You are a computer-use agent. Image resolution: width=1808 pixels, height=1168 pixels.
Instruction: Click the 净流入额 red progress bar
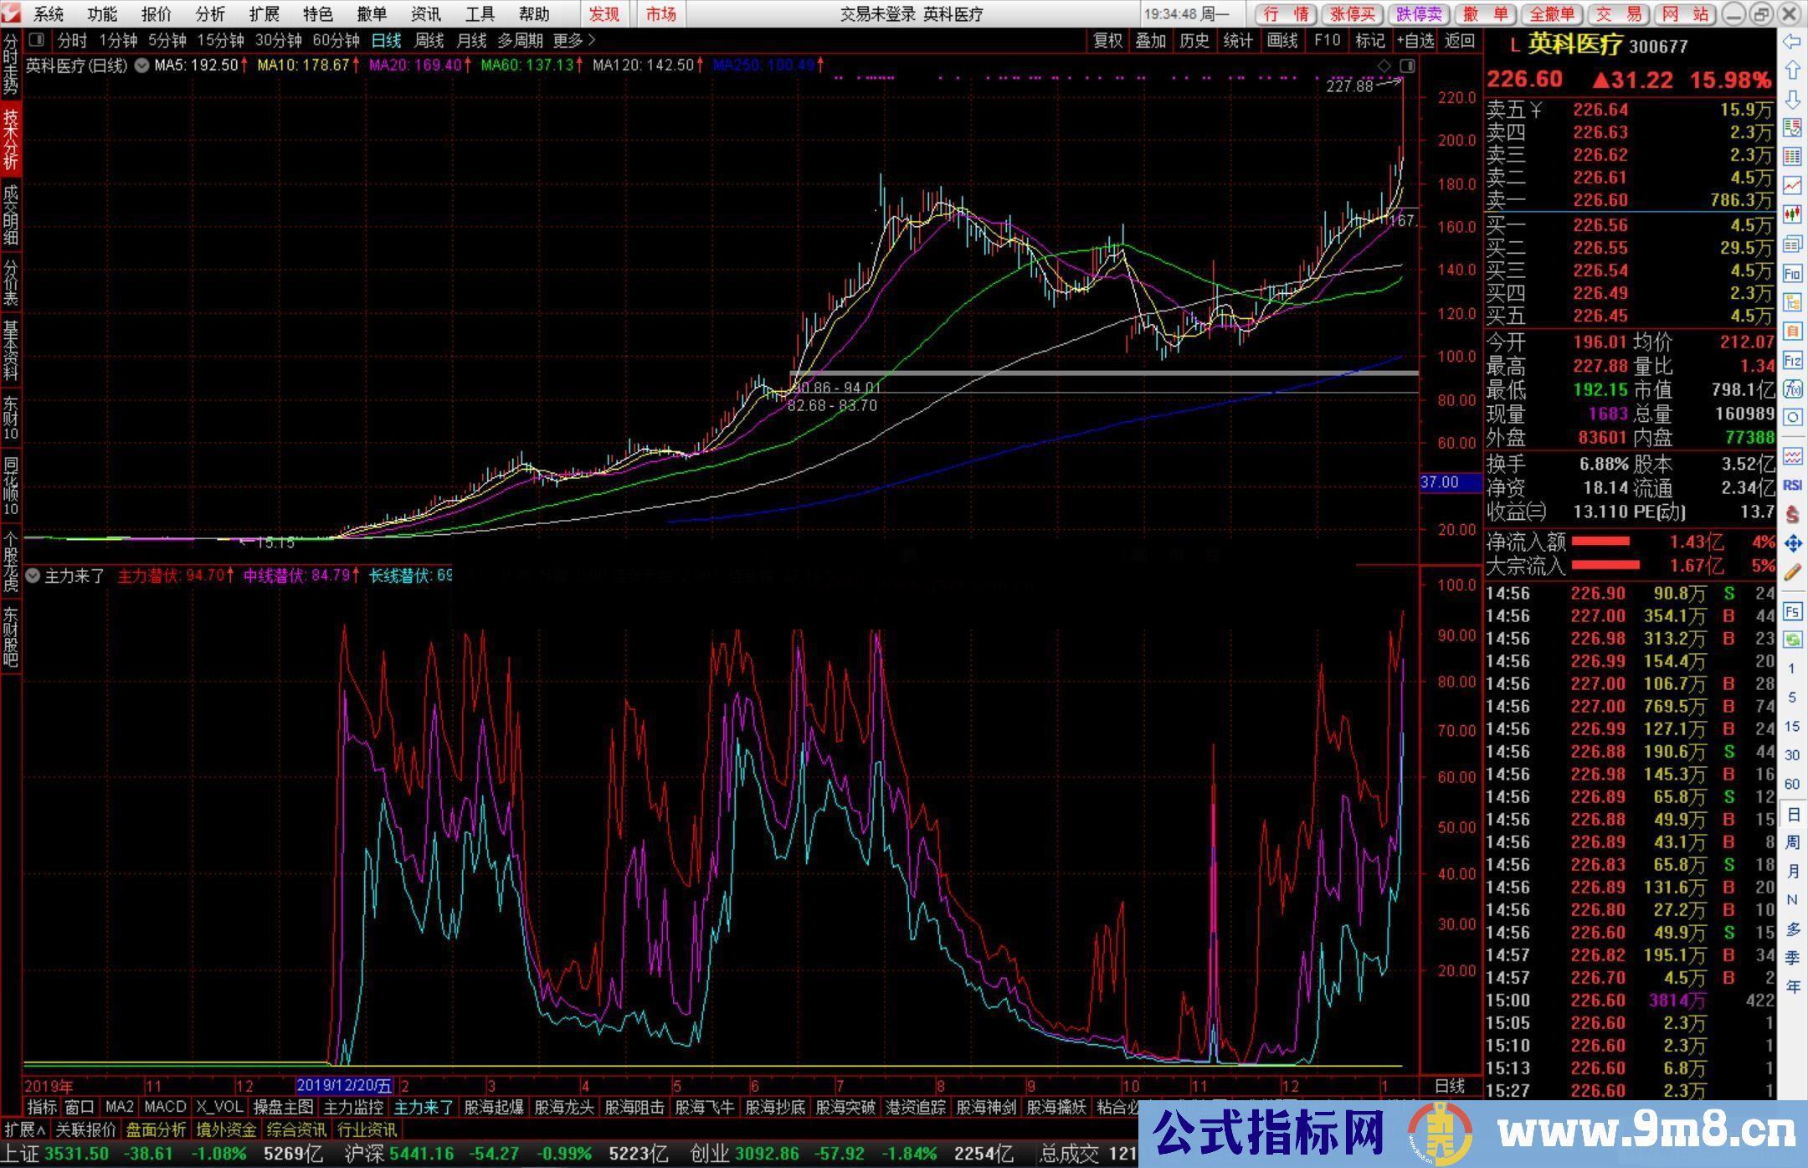click(x=1600, y=542)
